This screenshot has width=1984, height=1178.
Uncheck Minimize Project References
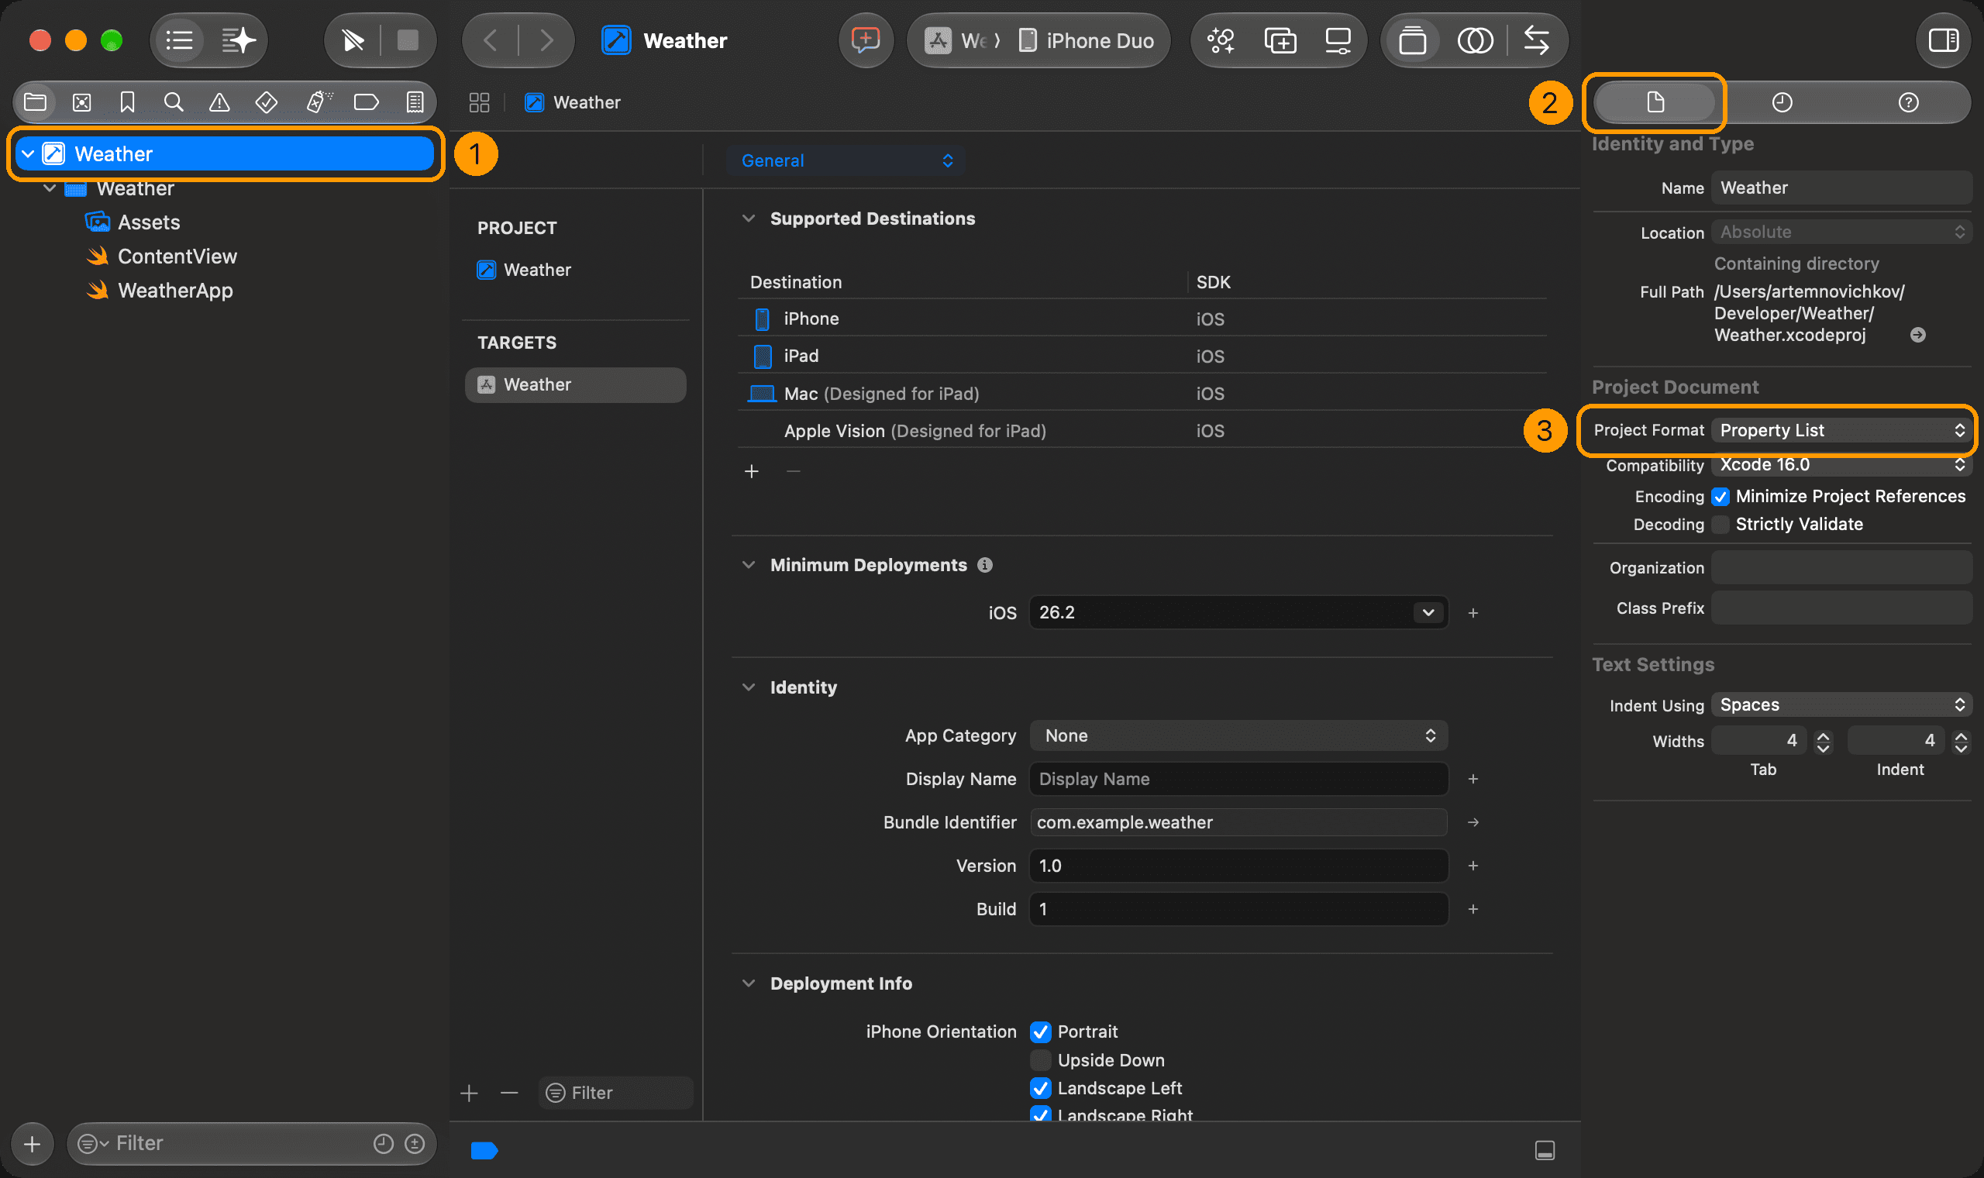coord(1720,497)
